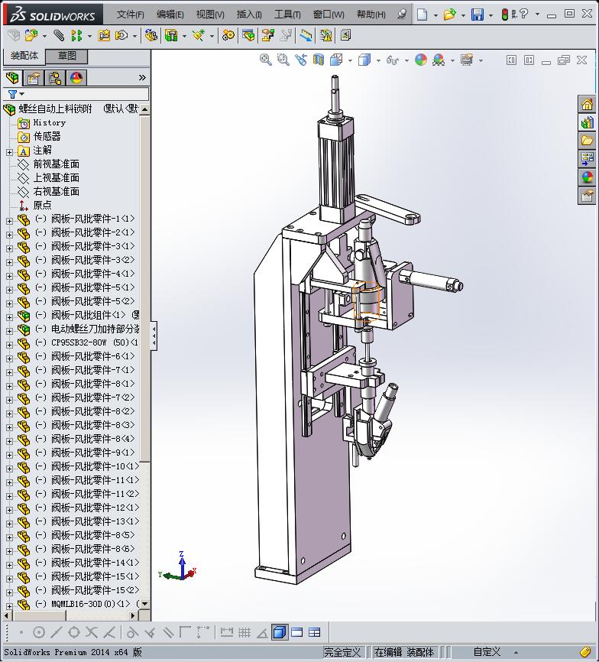This screenshot has width=599, height=662.
Task: Click the Insert Components icon
Action: 31,35
